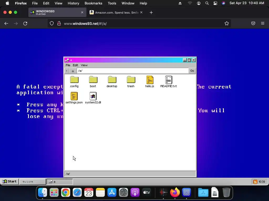This screenshot has height=201, width=269.
Task: Click the 10:39 taskbar clock
Action: (262, 182)
